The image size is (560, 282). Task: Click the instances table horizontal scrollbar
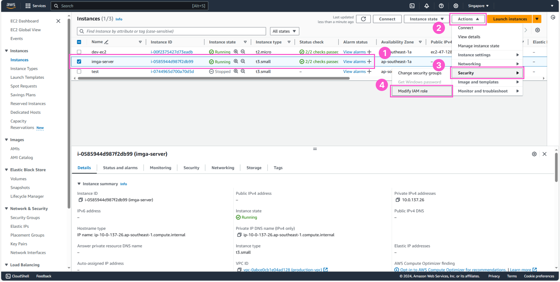coord(214,78)
